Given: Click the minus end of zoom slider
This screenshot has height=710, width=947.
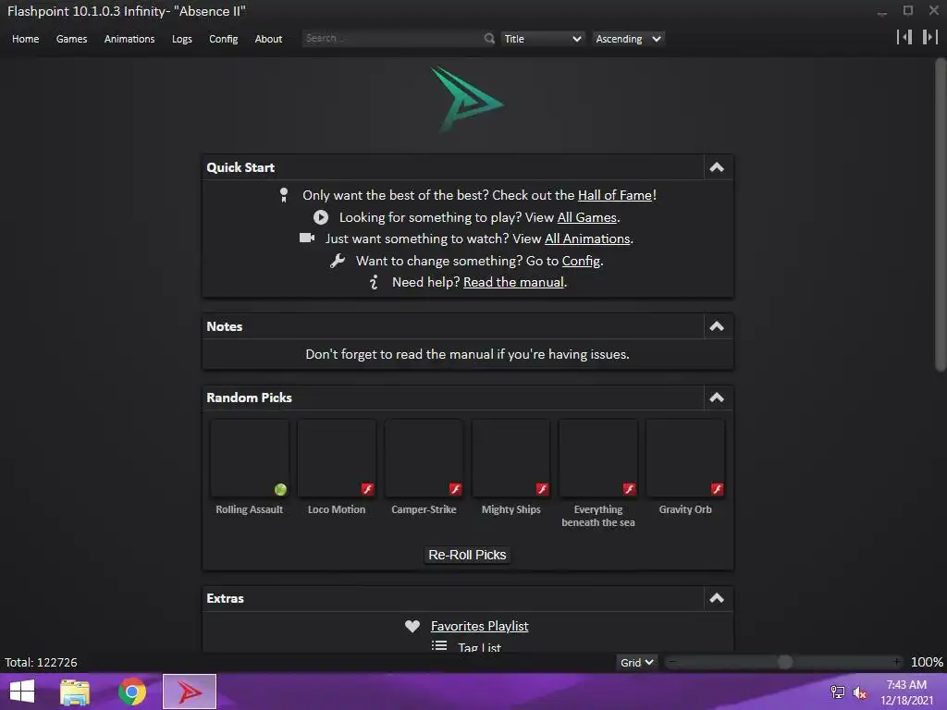Looking at the screenshot, I should coord(671,662).
